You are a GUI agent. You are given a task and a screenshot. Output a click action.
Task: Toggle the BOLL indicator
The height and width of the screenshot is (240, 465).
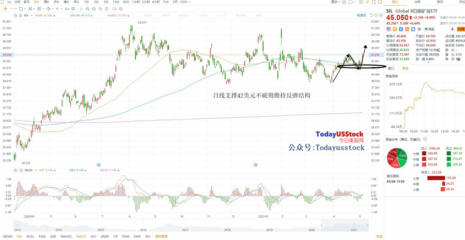coord(30,236)
